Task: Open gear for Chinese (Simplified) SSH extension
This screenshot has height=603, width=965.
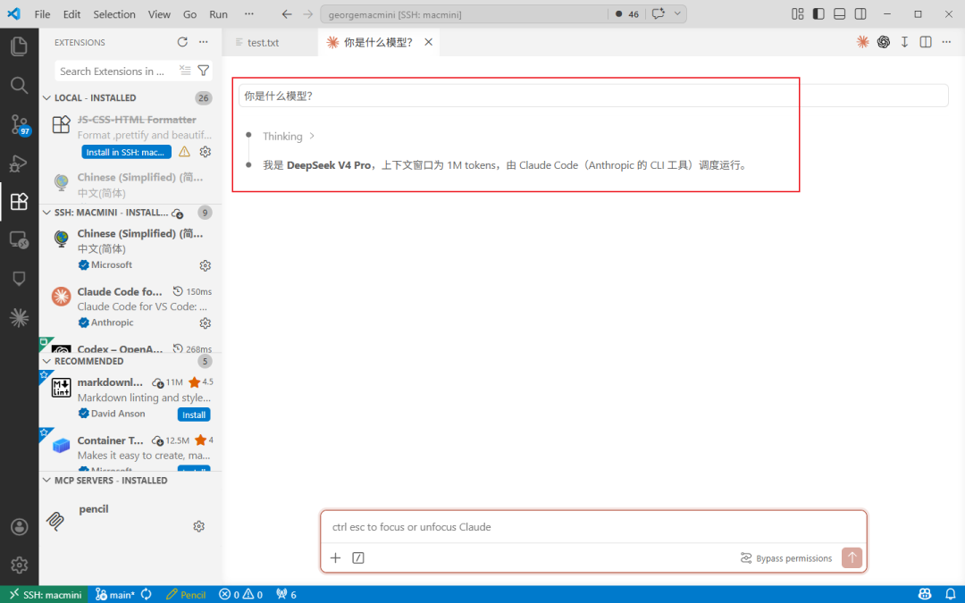Action: (206, 265)
